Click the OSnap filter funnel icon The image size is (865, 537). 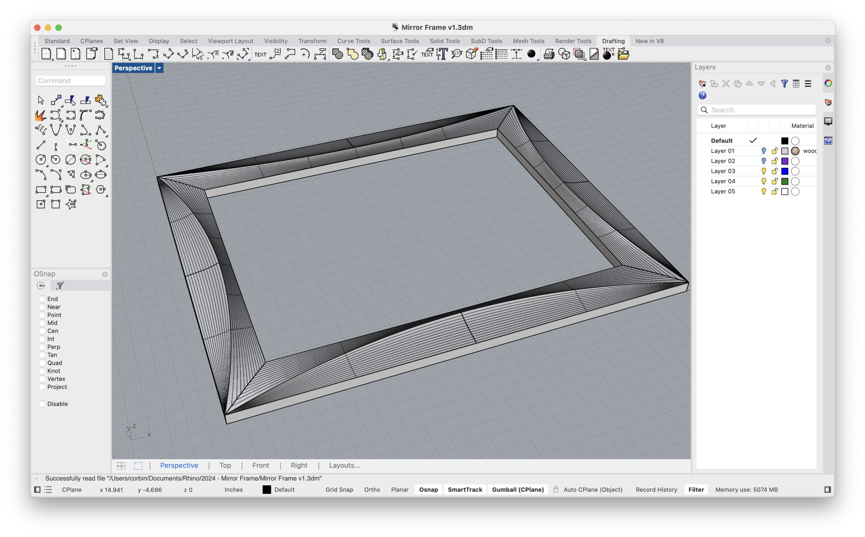[x=60, y=286]
